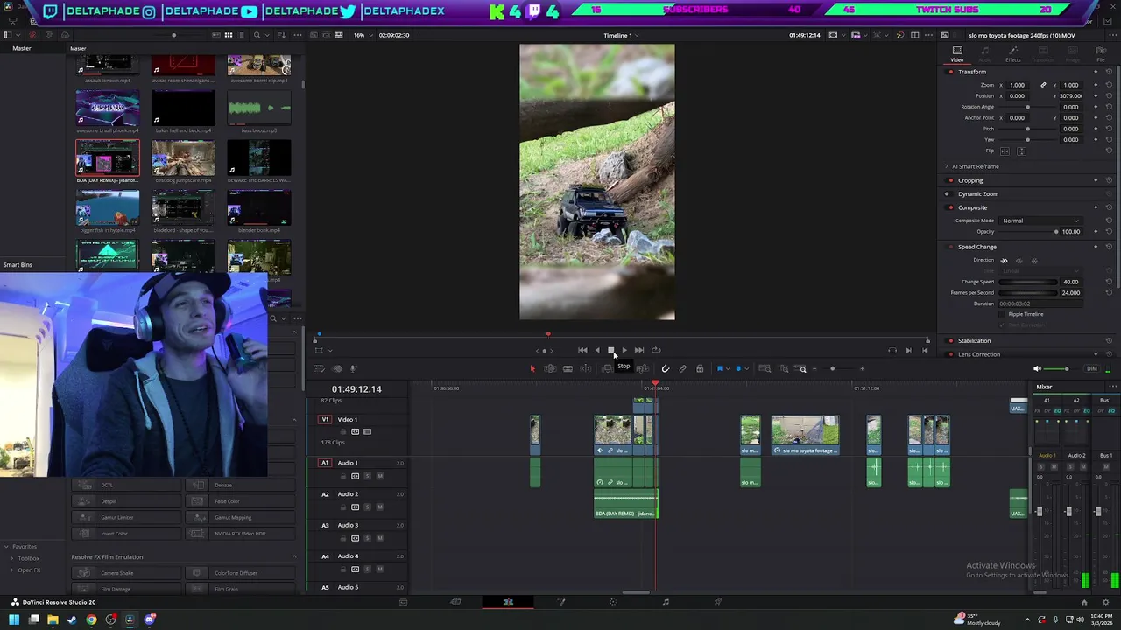This screenshot has width=1121, height=630.
Task: Toggle Zoom X/Y link chain icon
Action: [x=1043, y=85]
